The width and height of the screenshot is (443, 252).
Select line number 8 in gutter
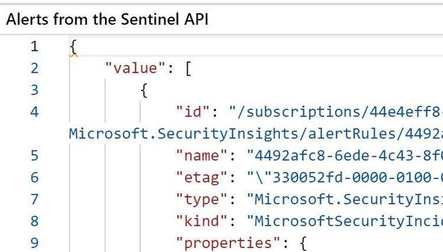pos(34,221)
